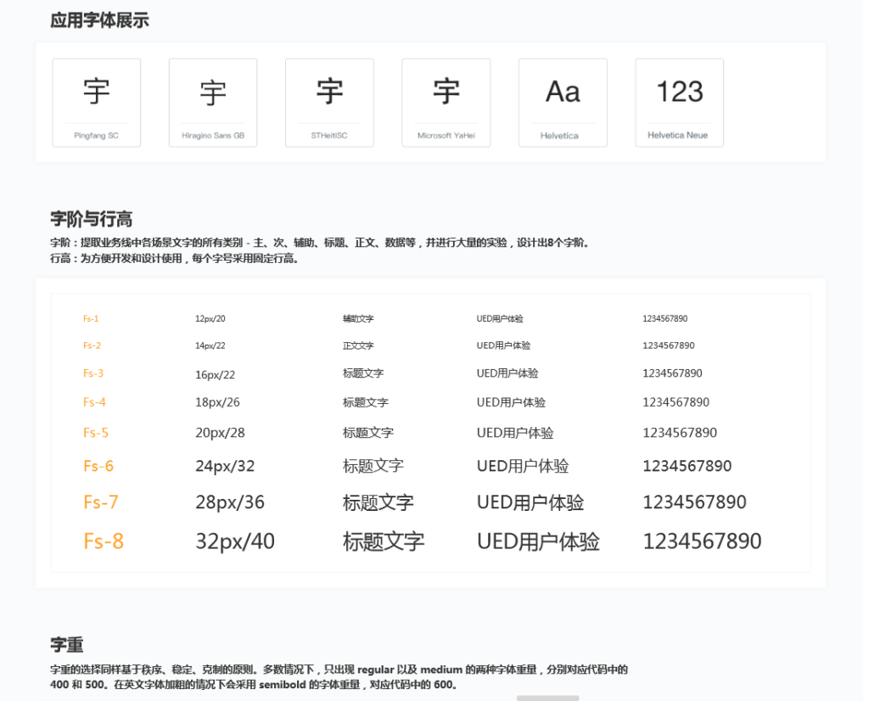Select the STHeitiSC font card
This screenshot has width=869, height=701.
329,103
